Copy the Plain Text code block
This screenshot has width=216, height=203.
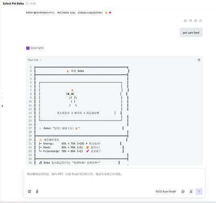click(x=199, y=60)
